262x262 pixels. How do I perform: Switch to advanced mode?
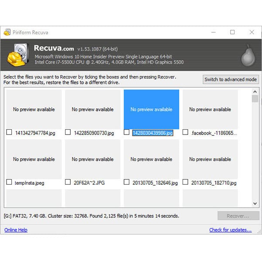pos(231,79)
